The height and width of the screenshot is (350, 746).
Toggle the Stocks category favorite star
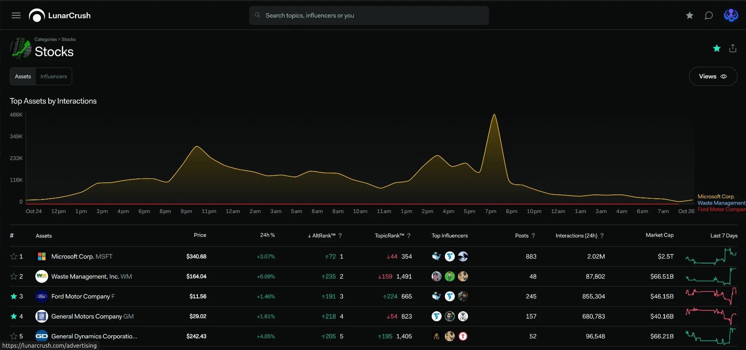[x=717, y=48]
